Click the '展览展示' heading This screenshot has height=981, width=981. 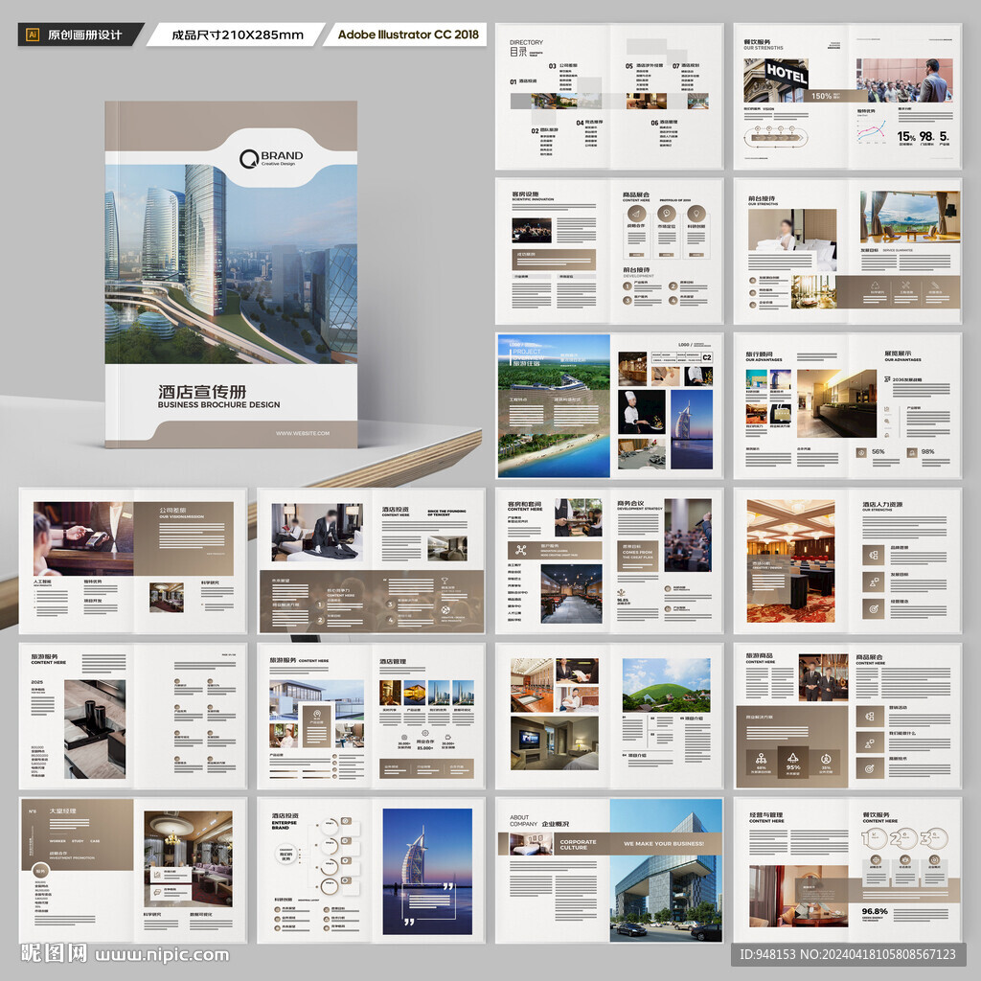coord(898,354)
